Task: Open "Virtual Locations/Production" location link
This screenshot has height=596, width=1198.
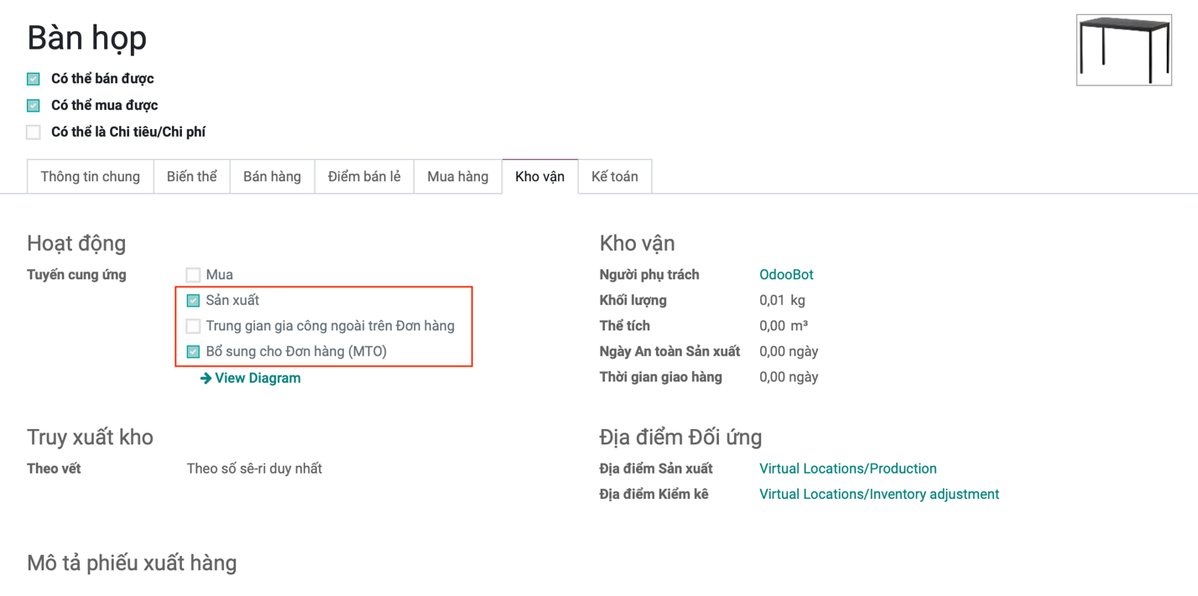Action: tap(847, 469)
